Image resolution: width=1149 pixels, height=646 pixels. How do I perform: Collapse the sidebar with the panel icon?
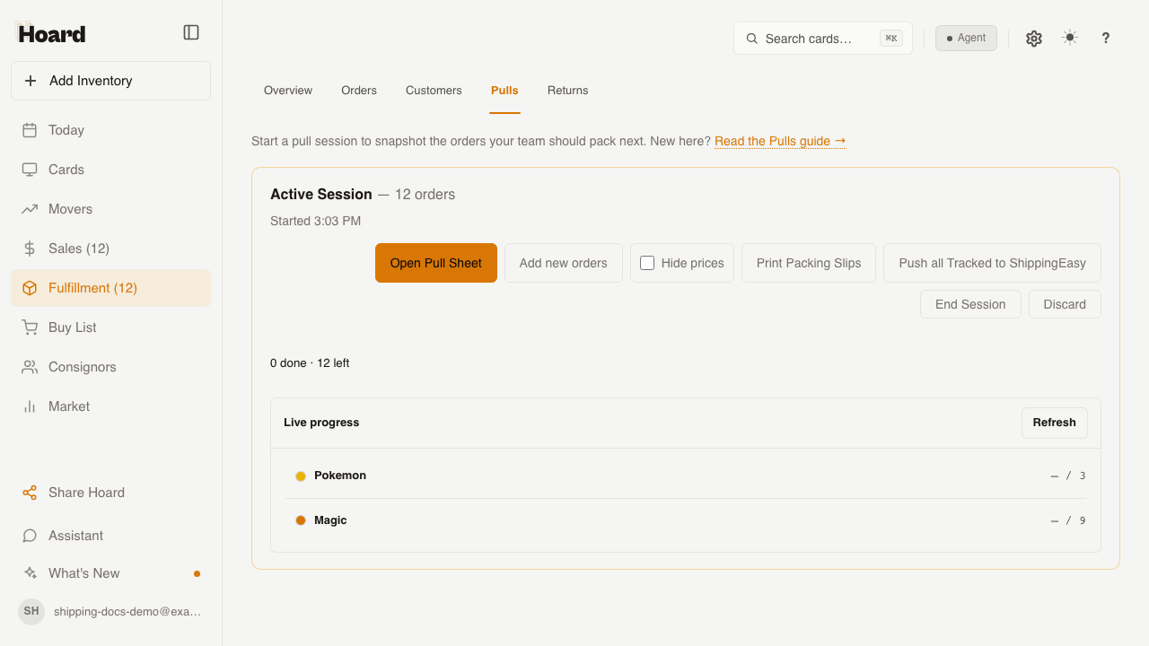(191, 32)
